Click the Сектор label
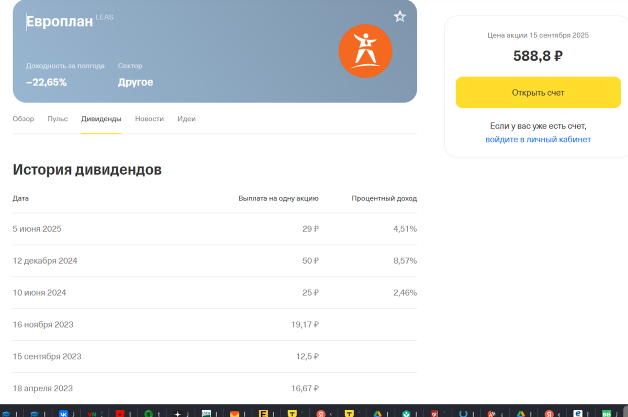628x417 pixels. tap(130, 66)
